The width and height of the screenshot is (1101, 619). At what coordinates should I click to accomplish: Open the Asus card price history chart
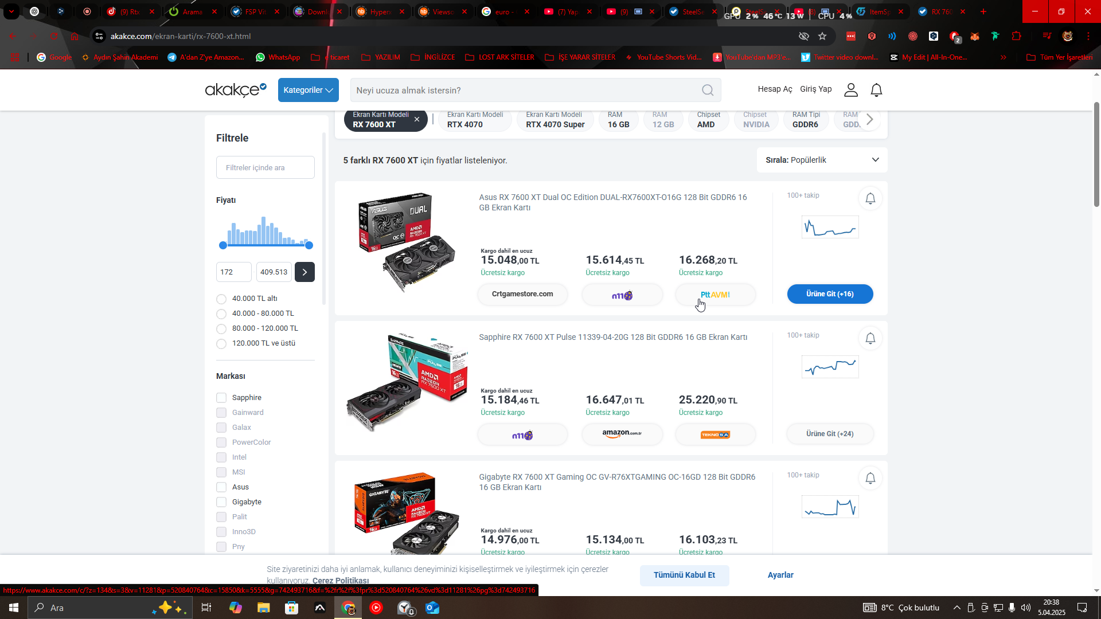pos(830,228)
